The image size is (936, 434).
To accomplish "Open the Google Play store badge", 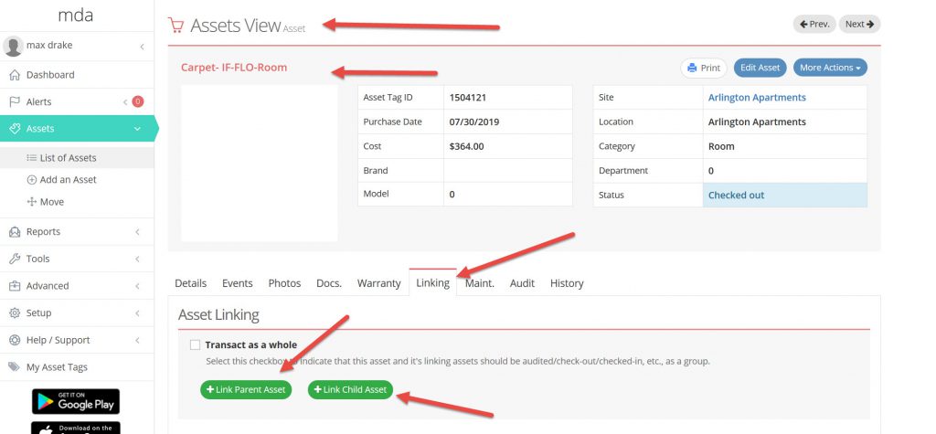I will coord(76,401).
